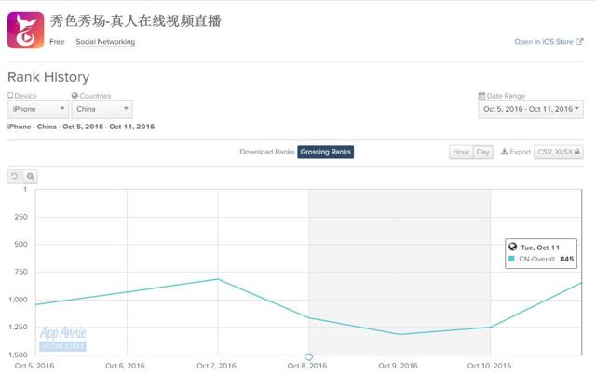Click the external link icon beside iOS Store
Screen dimensions: 596x375
pos(579,42)
